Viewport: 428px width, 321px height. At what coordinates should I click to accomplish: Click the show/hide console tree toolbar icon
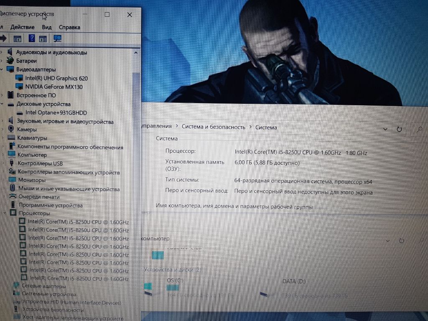tap(18, 39)
